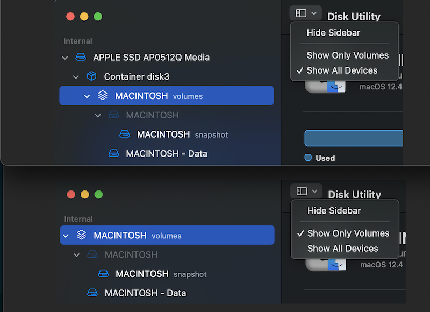430x312 pixels.
Task: Click Internal section header in bottom window
Action: click(78, 219)
